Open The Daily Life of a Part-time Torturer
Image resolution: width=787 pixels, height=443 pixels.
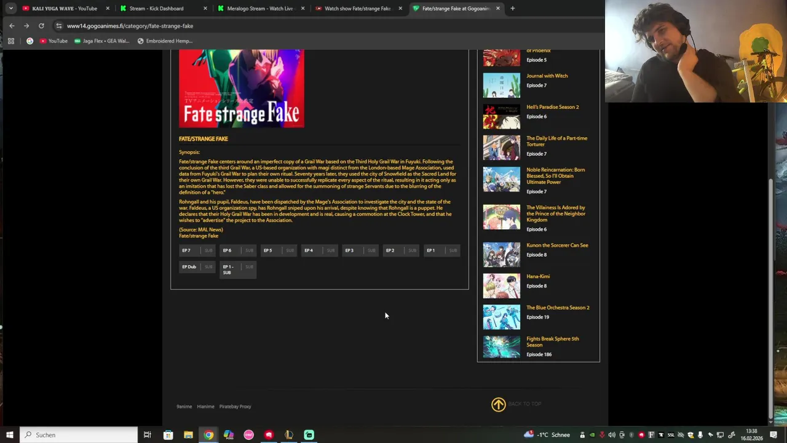pos(556,141)
